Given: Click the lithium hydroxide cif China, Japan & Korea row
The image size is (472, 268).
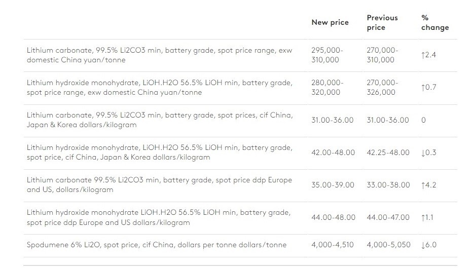Looking at the screenshot, I should pos(240,153).
